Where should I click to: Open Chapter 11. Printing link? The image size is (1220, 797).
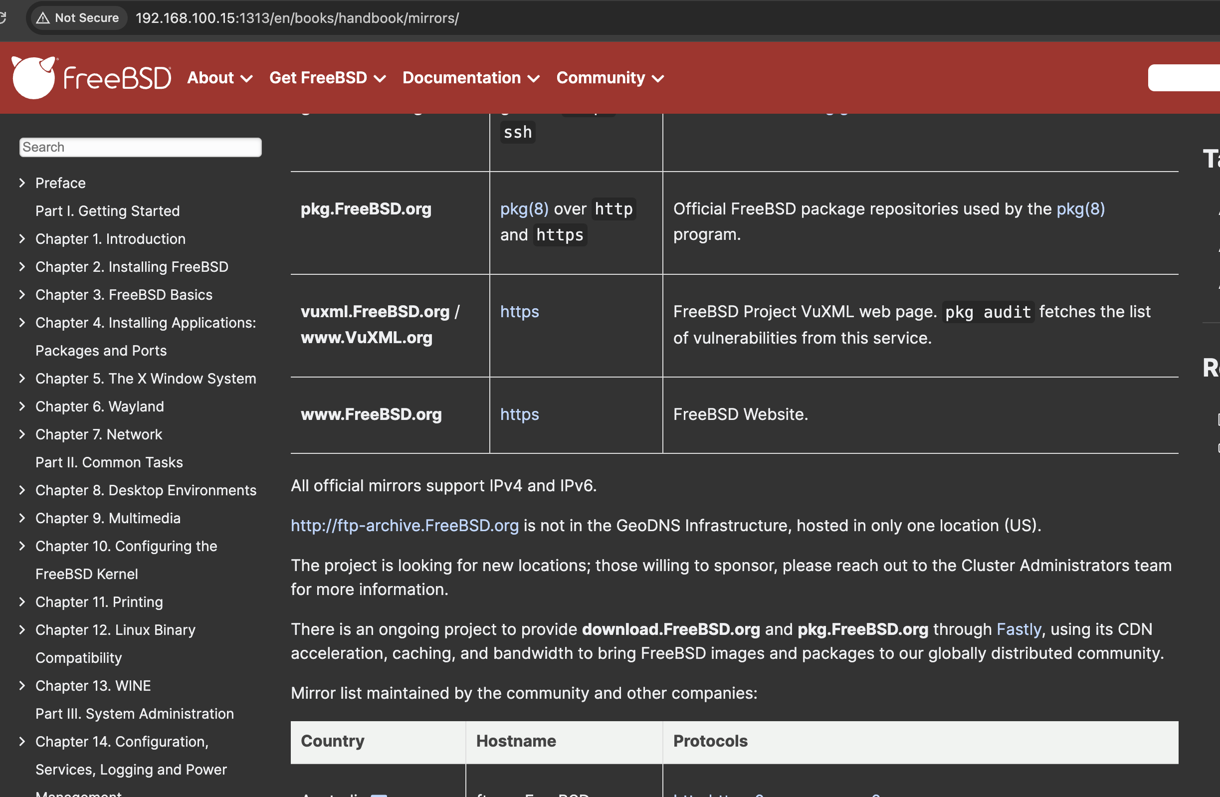point(99,601)
